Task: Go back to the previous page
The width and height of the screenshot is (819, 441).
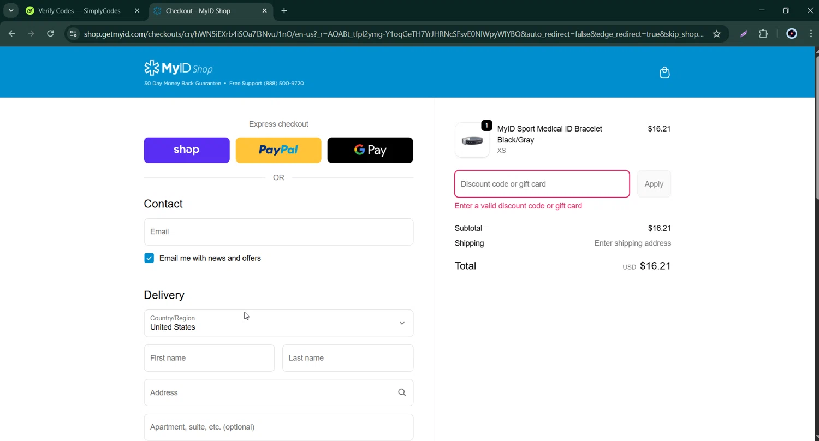Action: [x=12, y=34]
